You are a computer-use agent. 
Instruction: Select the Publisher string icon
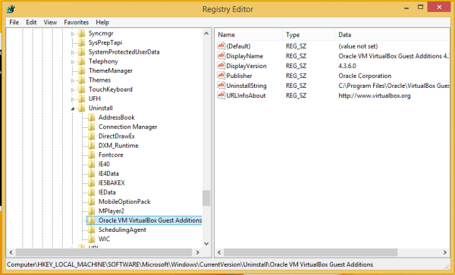(x=221, y=76)
